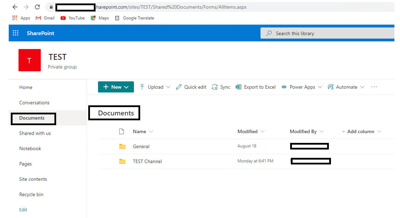Click the SharePoint header link
This screenshot has height=218, width=400.
click(40, 33)
